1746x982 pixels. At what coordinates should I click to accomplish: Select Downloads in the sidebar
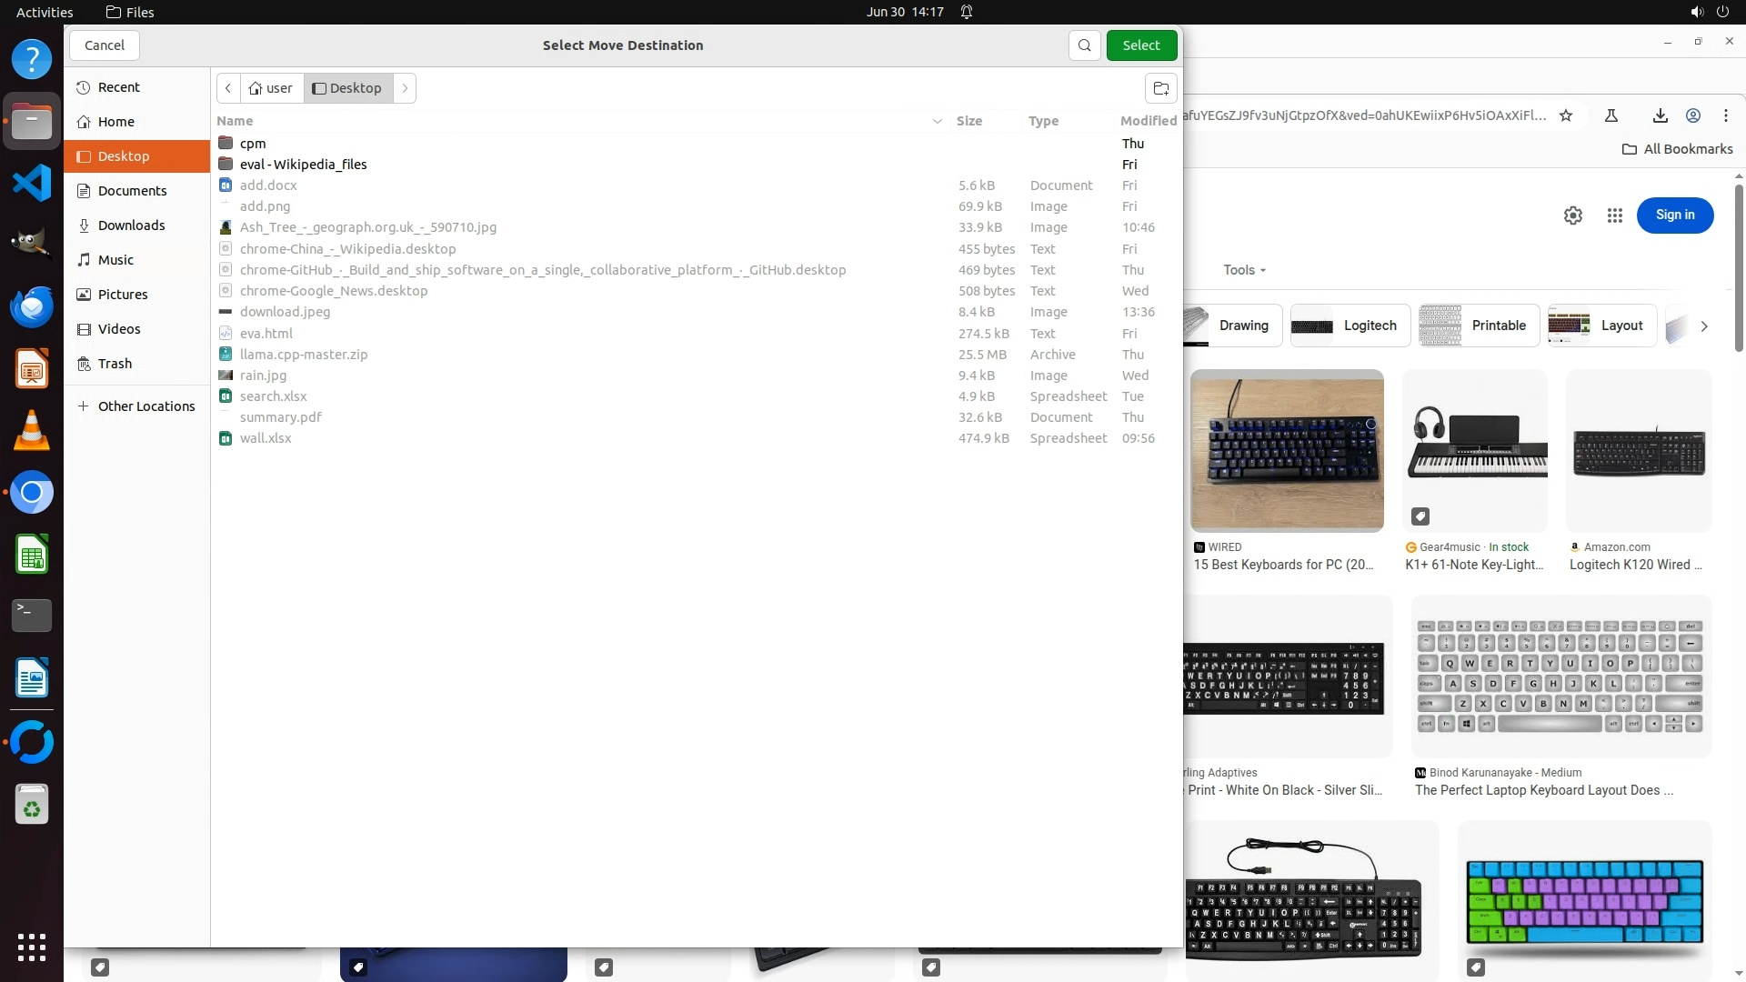click(131, 225)
